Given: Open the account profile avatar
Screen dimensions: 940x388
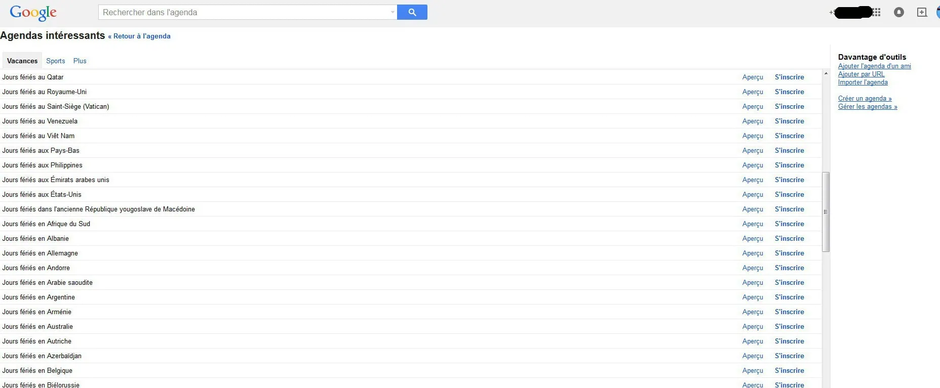Looking at the screenshot, I should (x=937, y=12).
